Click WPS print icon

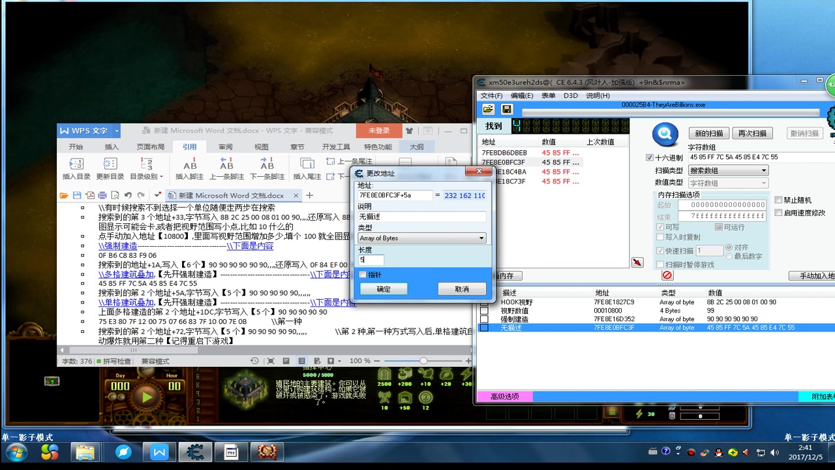coord(102,195)
